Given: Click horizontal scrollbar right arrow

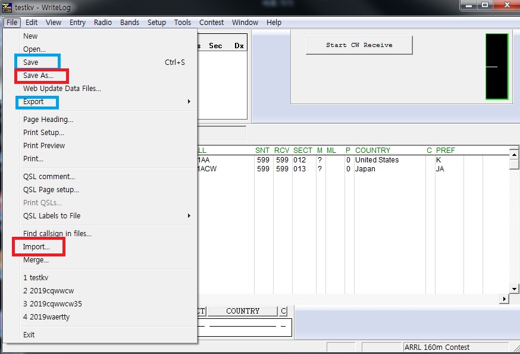Looking at the screenshot, I should click(504, 299).
